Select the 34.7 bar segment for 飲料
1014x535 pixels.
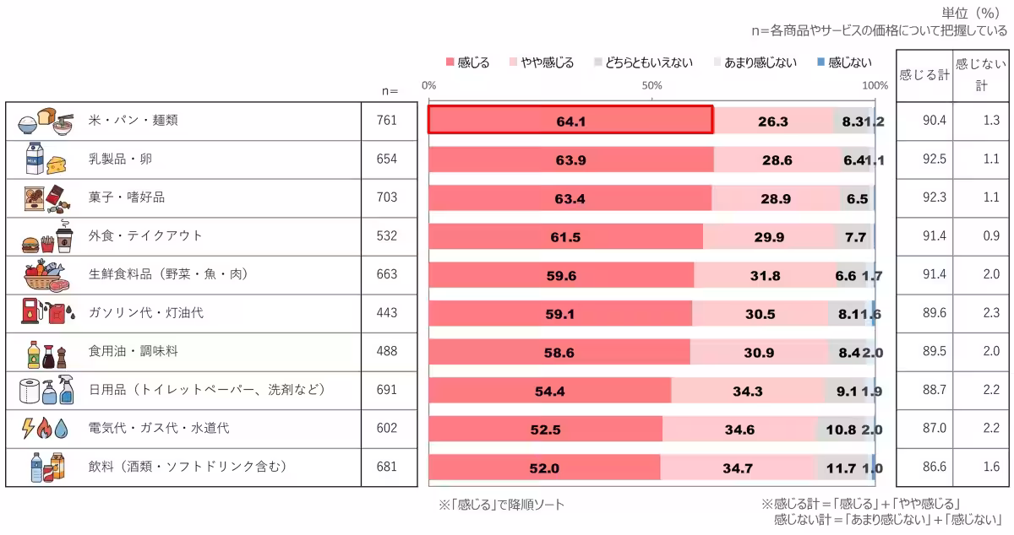pos(739,467)
